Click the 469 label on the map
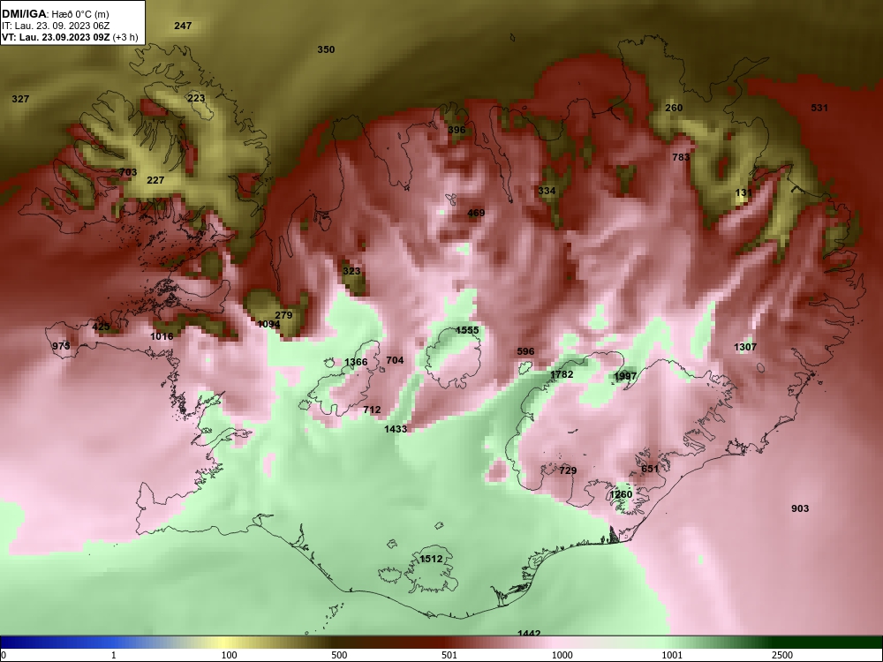Viewport: 883px width, 662px height. [477, 213]
